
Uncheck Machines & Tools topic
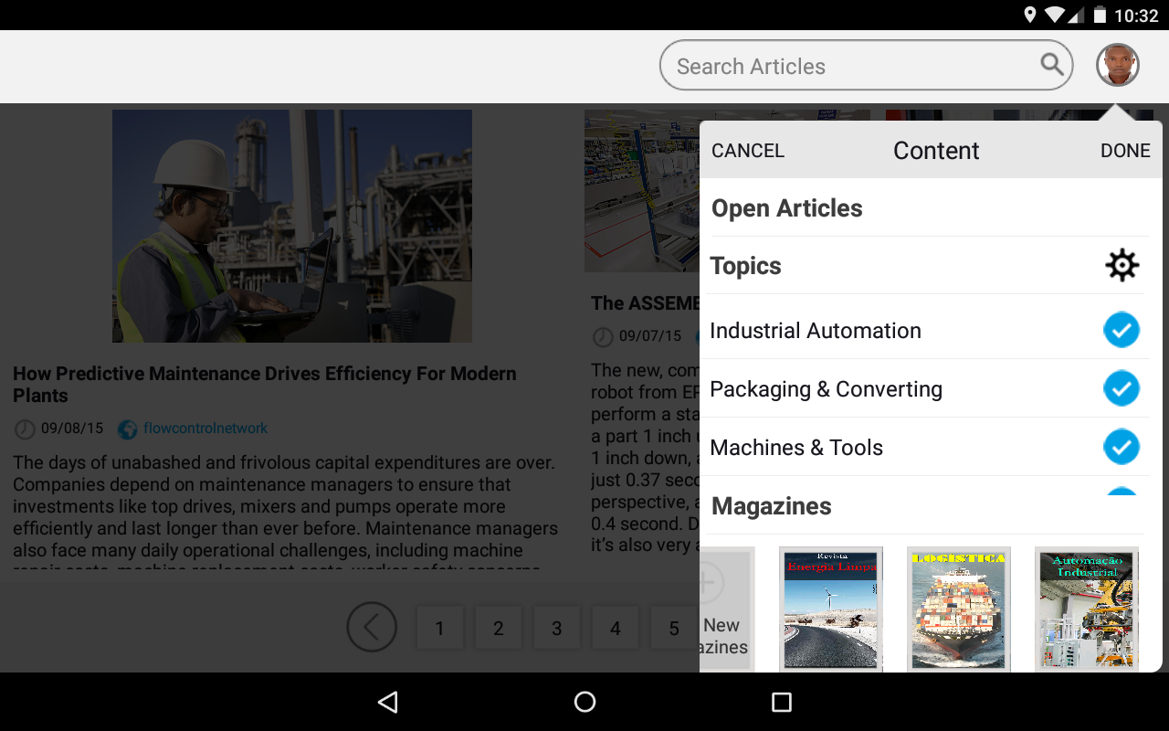pos(1122,447)
